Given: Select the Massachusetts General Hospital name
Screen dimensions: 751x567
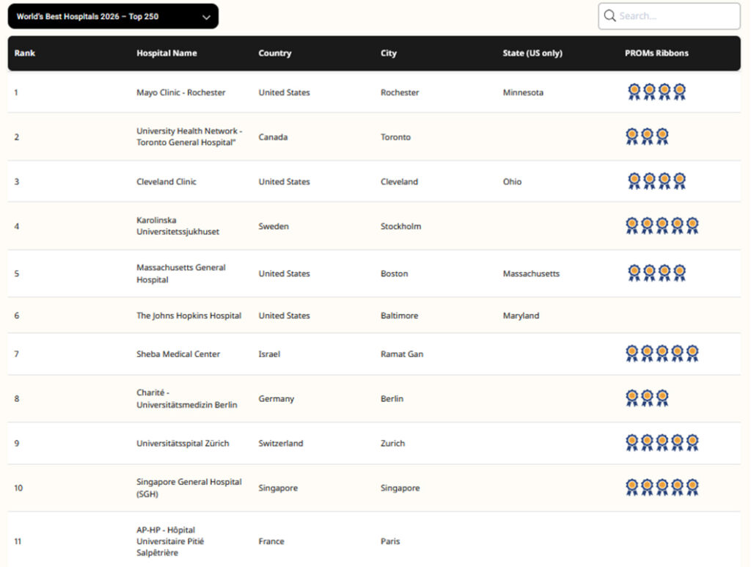Looking at the screenshot, I should tap(180, 274).
